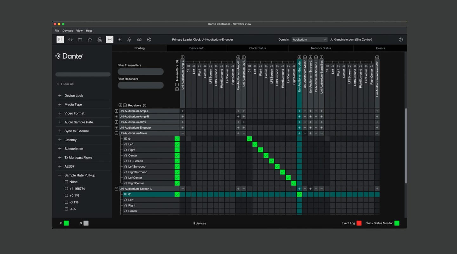Expand the Latency filter

pyautogui.click(x=60, y=140)
